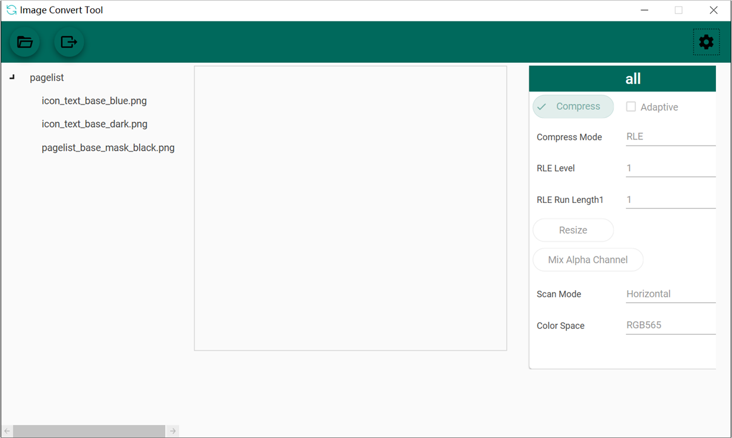This screenshot has height=438, width=732.
Task: Toggle the Mix Alpha Channel chip
Action: click(x=588, y=260)
